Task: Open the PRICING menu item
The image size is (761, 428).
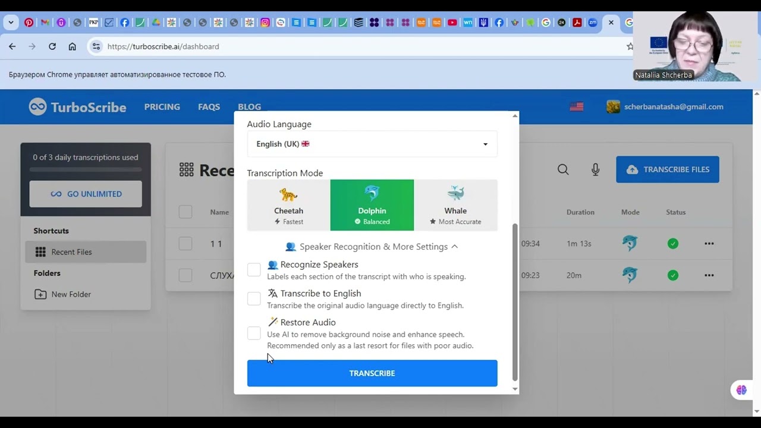Action: coord(162,107)
